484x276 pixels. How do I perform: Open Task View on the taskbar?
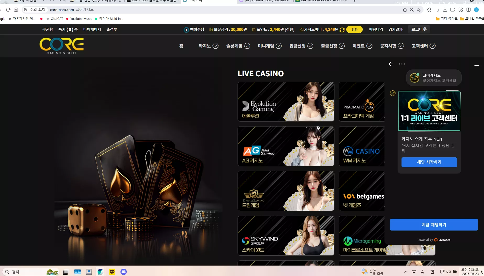coord(65,272)
